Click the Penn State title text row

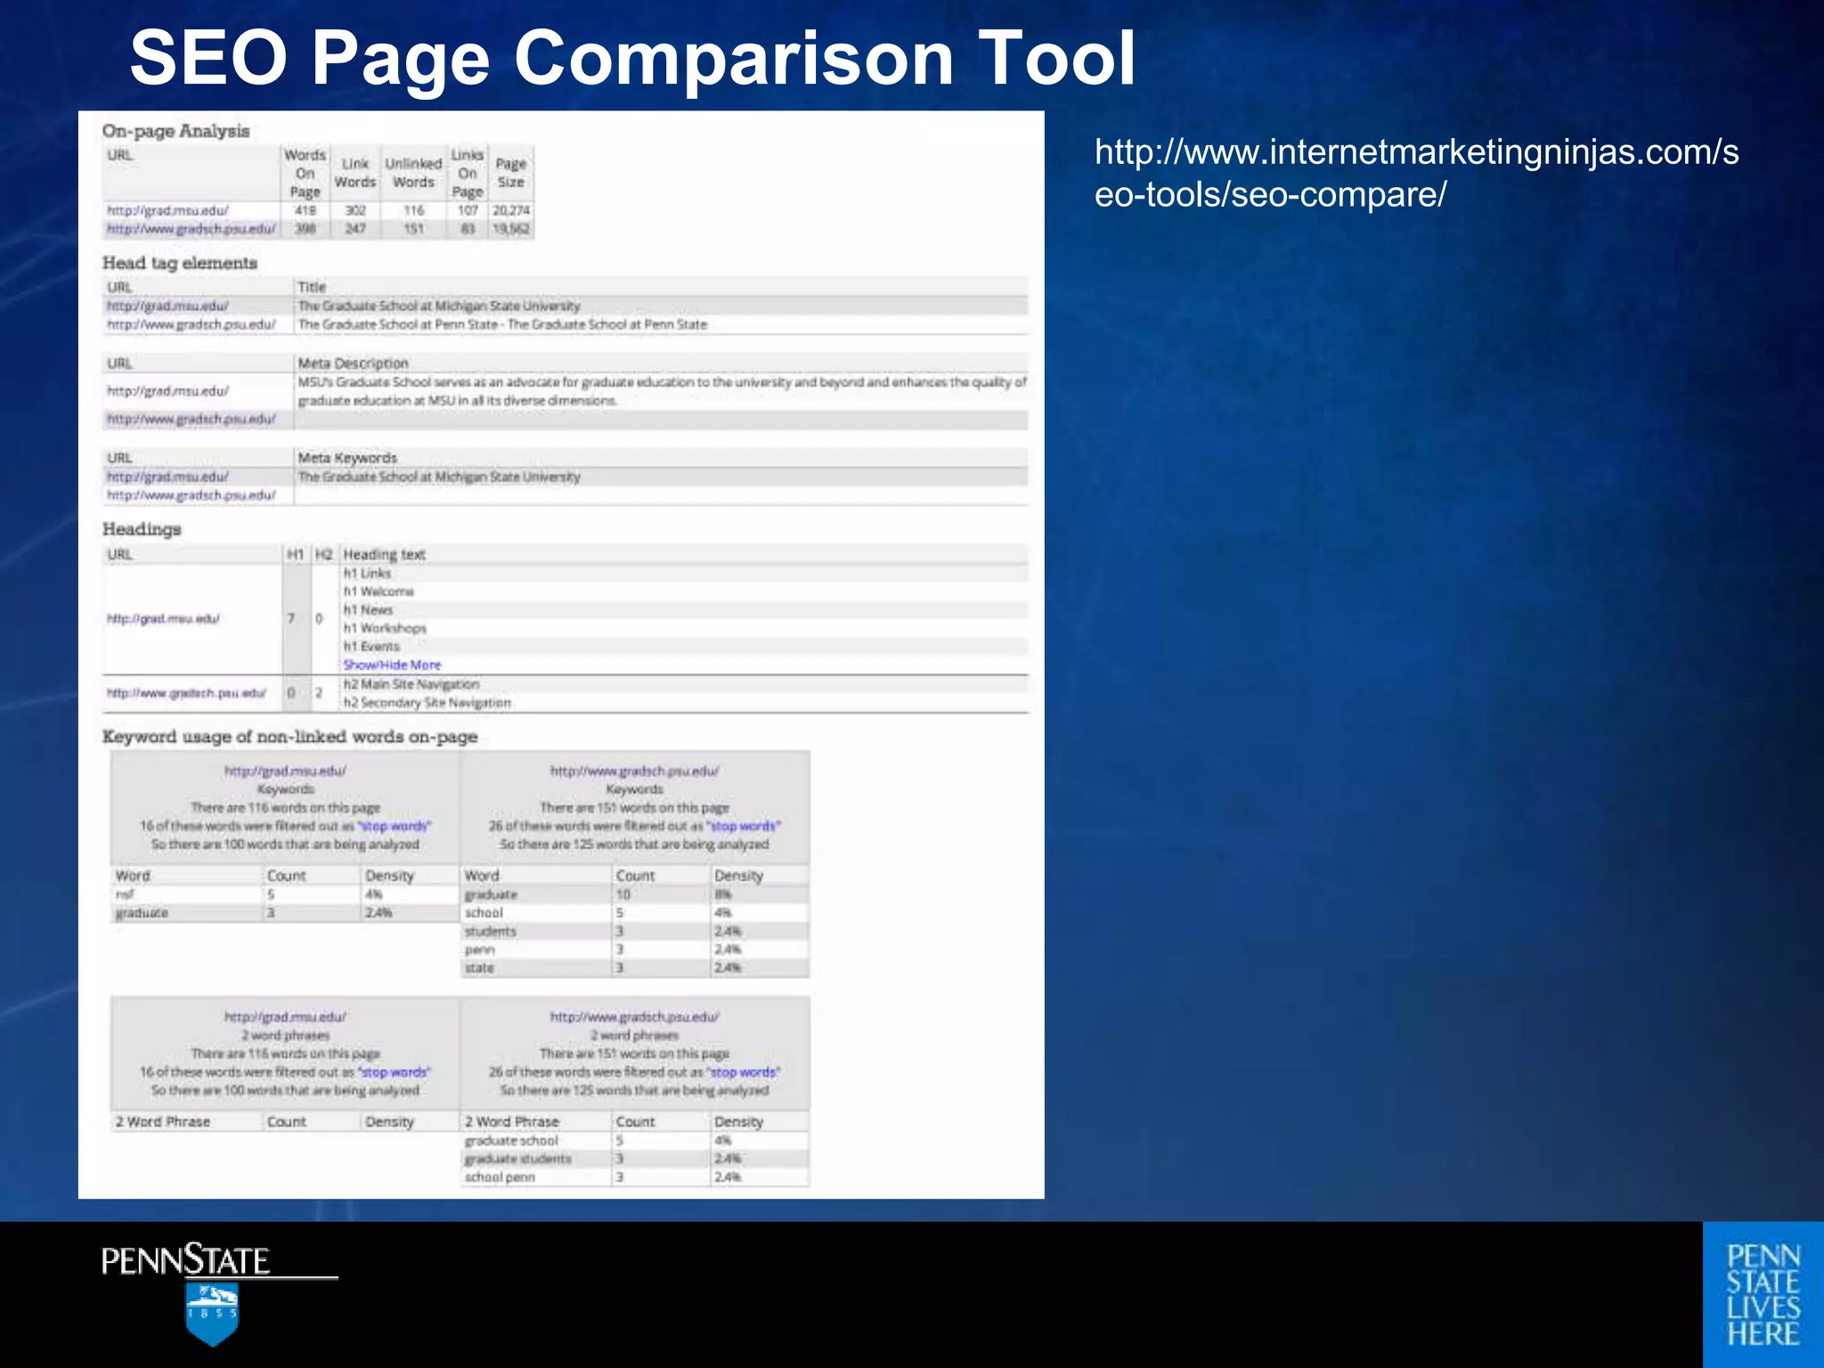point(502,324)
